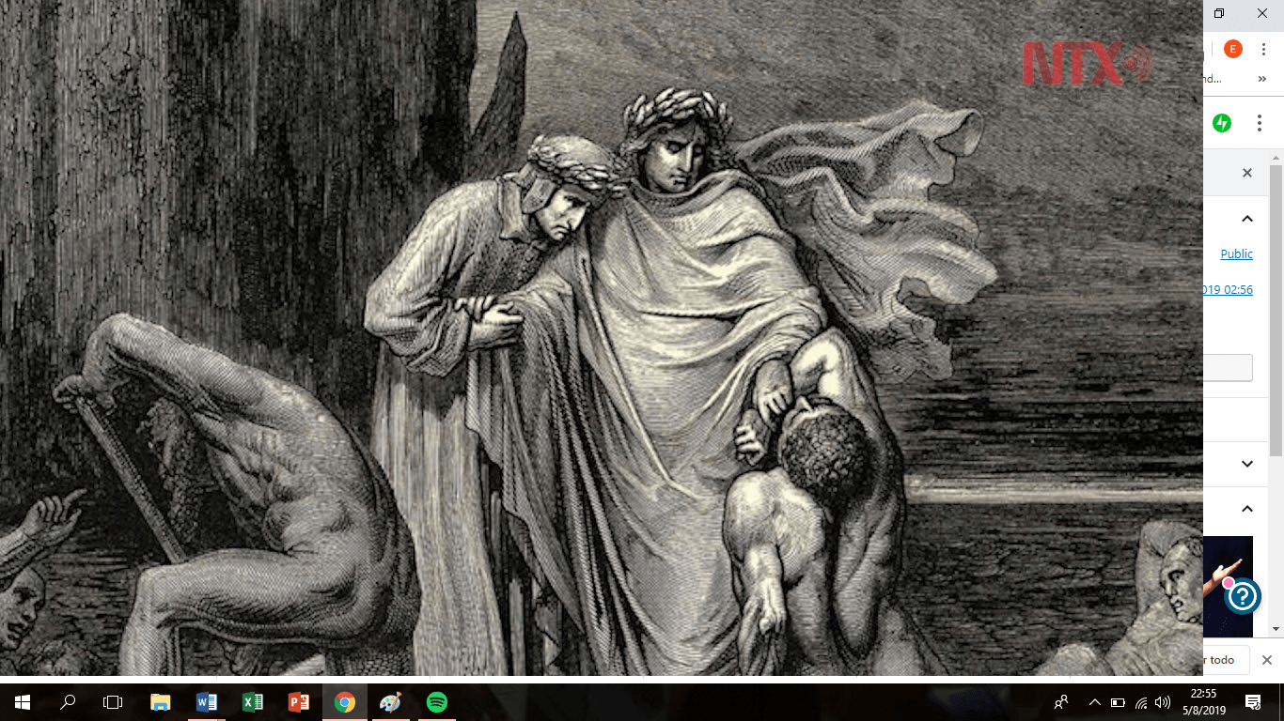Open the Chrome profile avatar E
This screenshot has height=721, width=1284.
(x=1233, y=50)
